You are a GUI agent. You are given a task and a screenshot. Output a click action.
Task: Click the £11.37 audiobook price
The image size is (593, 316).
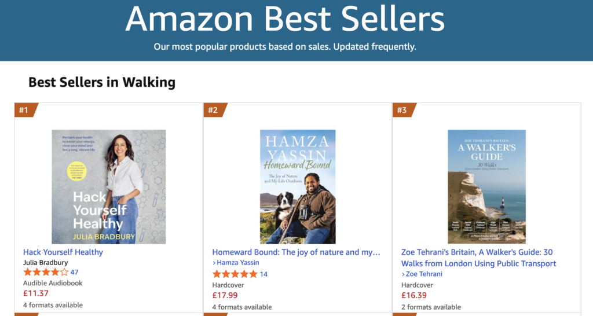point(35,293)
